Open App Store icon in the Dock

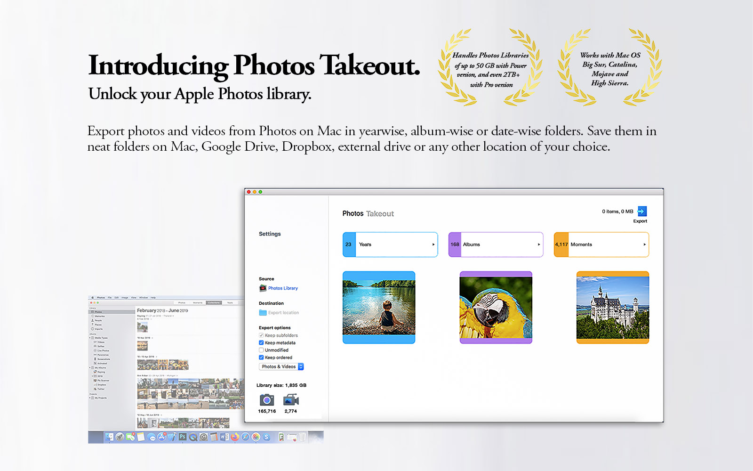click(161, 437)
